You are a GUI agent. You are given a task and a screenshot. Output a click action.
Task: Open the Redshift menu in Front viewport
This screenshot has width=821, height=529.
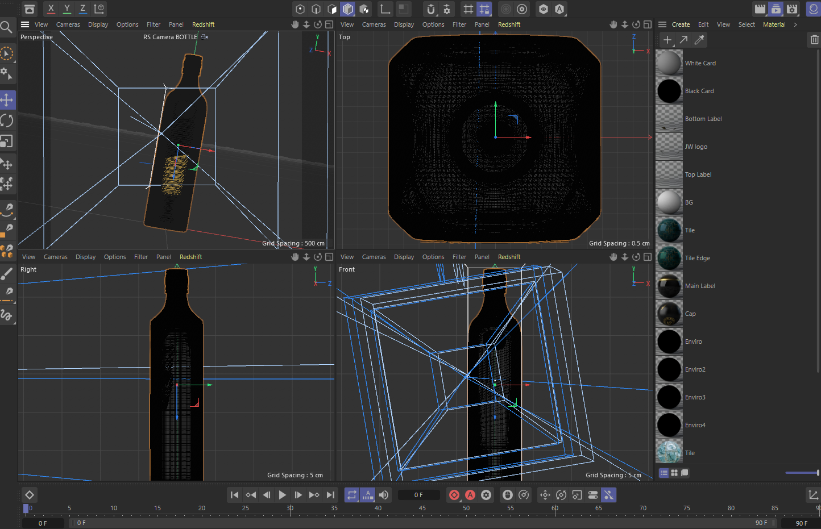coord(509,257)
